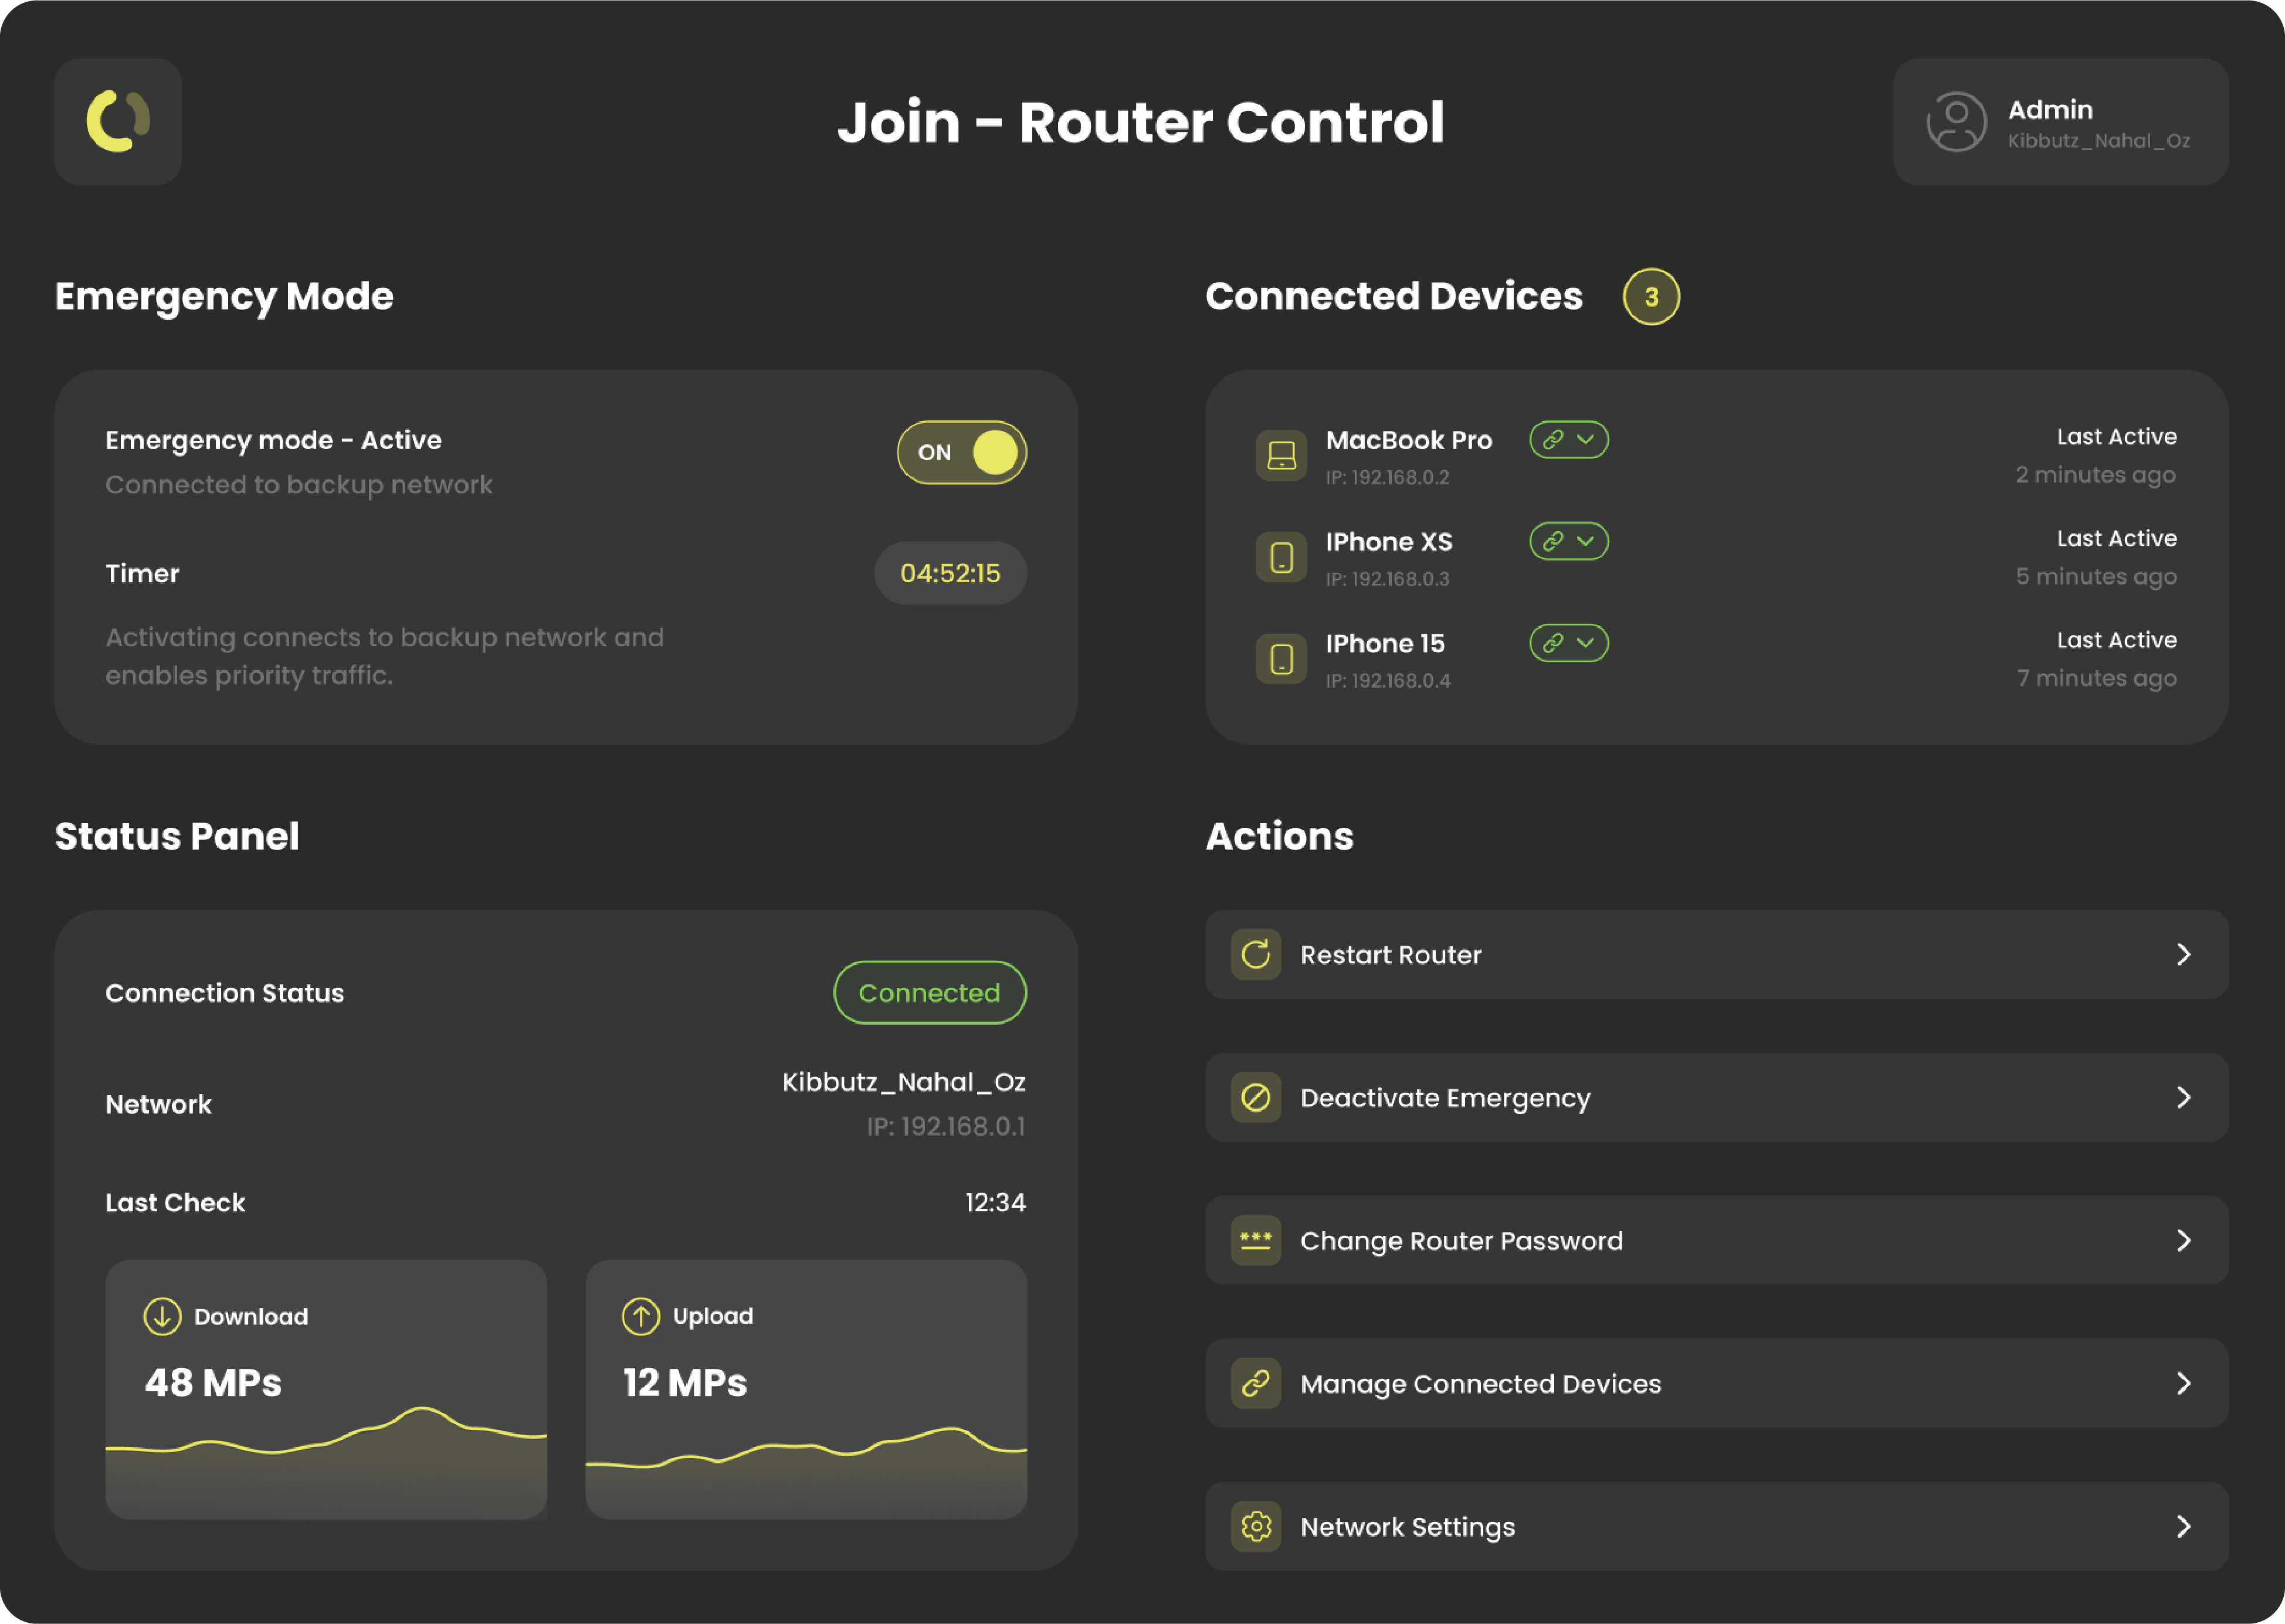Open the Admin profile card
The height and width of the screenshot is (1624, 2285).
2061,122
